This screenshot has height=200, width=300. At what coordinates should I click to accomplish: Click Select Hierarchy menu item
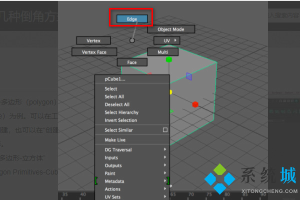point(121,112)
